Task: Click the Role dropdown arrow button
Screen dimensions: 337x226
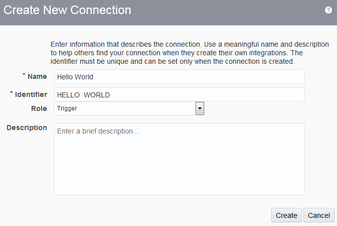Action: click(x=200, y=108)
